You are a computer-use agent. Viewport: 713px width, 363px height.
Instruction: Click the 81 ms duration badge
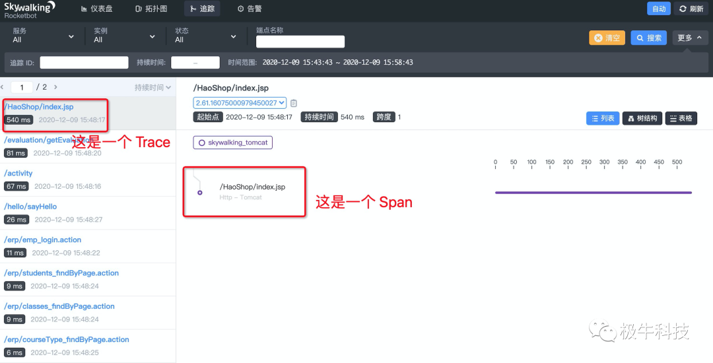tap(16, 153)
